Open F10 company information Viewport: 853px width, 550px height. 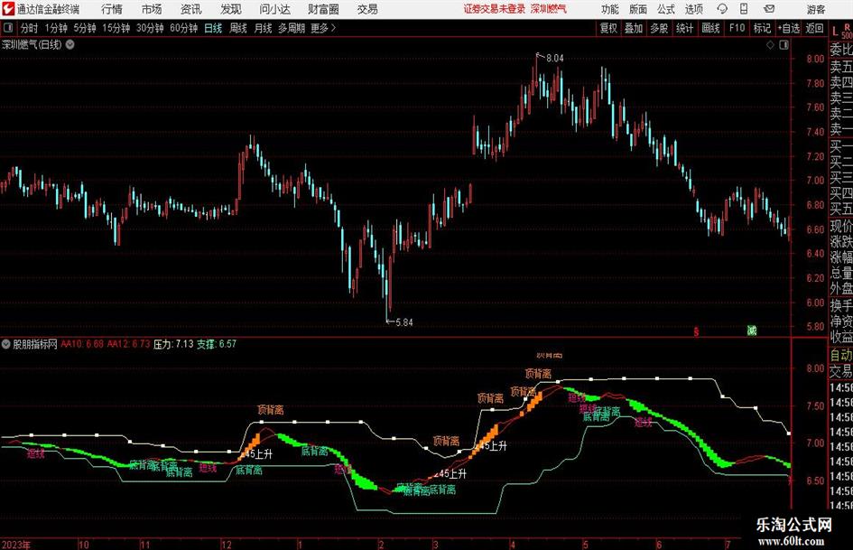[737, 28]
